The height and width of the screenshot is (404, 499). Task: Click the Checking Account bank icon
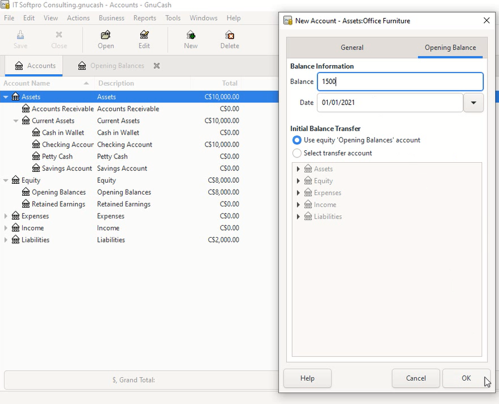coord(36,145)
